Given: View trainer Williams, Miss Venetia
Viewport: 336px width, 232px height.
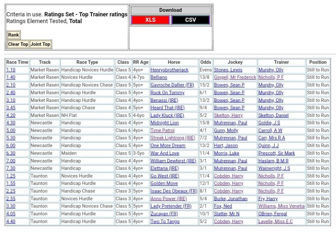Looking at the screenshot, I should pos(281,206).
